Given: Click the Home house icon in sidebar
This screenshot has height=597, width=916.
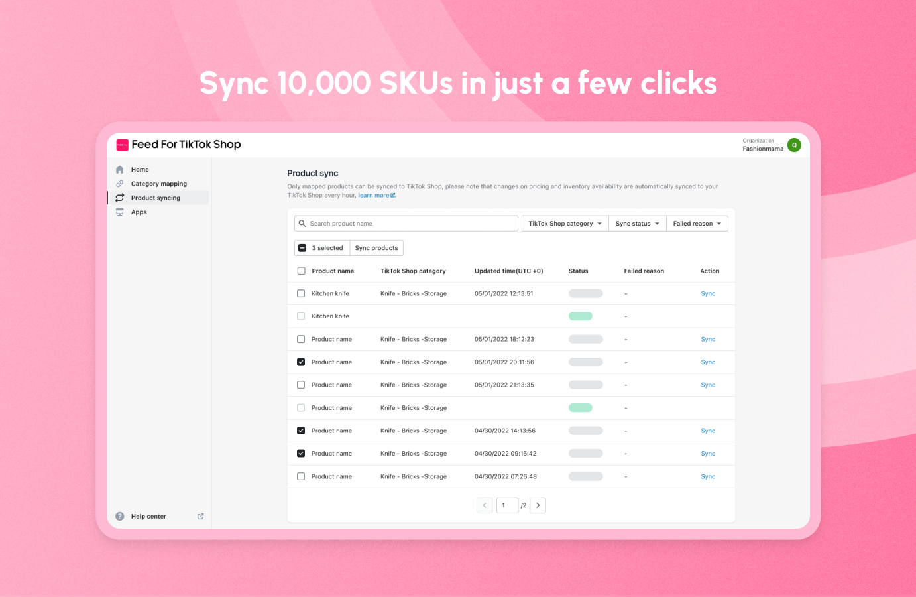Looking at the screenshot, I should (x=120, y=170).
